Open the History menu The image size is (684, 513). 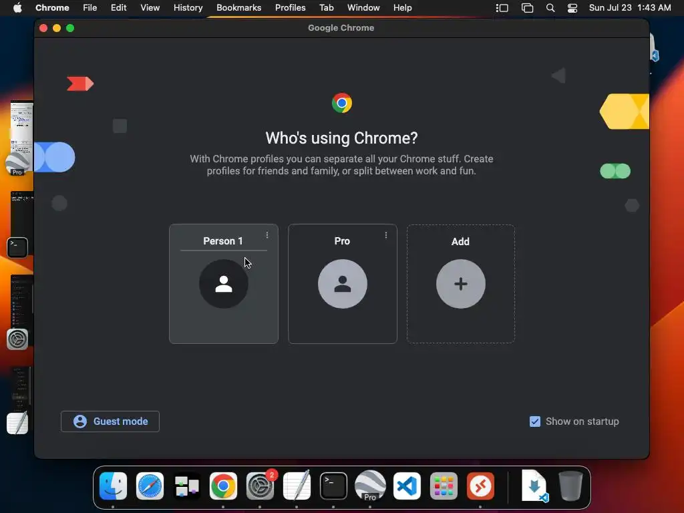(x=188, y=8)
